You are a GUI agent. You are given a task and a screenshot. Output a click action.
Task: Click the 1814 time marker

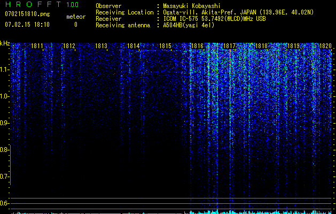click(134, 46)
